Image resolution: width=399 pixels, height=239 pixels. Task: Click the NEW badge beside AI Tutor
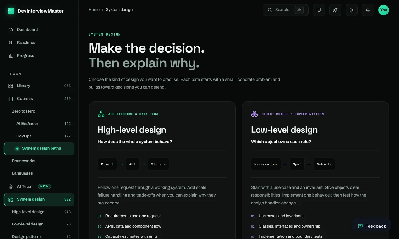pyautogui.click(x=44, y=186)
